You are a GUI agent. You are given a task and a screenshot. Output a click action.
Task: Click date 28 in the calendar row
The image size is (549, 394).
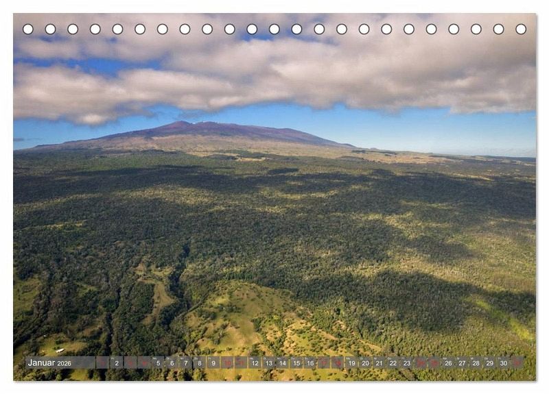click(476, 362)
